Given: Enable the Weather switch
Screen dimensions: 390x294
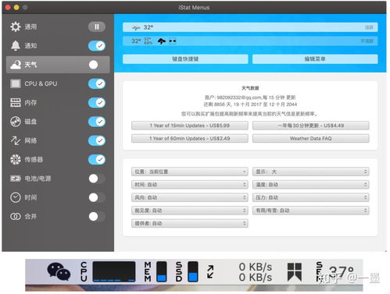Looking at the screenshot, I should point(97,65).
